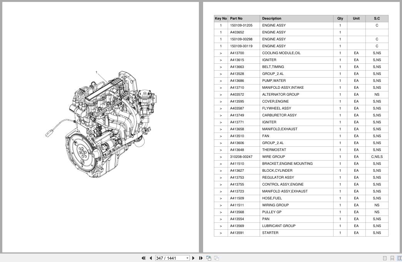Select part number A413771
Image resolution: width=402 pixels, height=262 pixels.
tap(237, 122)
